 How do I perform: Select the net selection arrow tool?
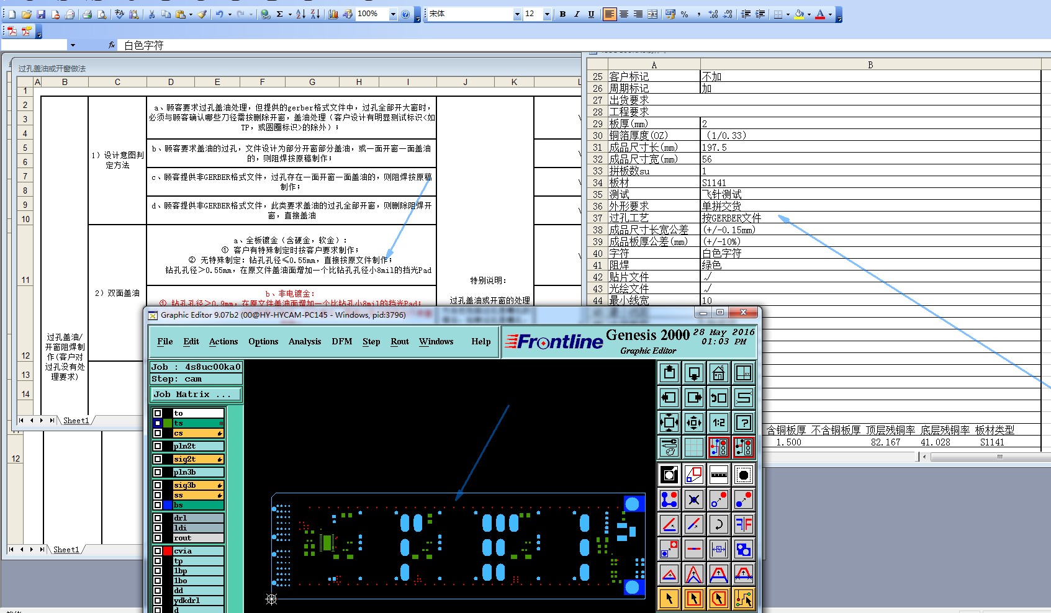(744, 599)
